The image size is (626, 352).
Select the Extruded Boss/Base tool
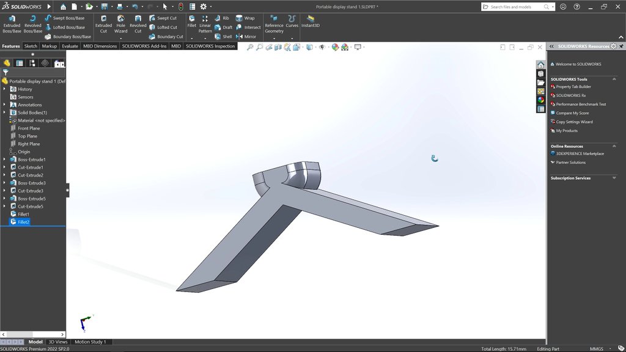pos(12,24)
